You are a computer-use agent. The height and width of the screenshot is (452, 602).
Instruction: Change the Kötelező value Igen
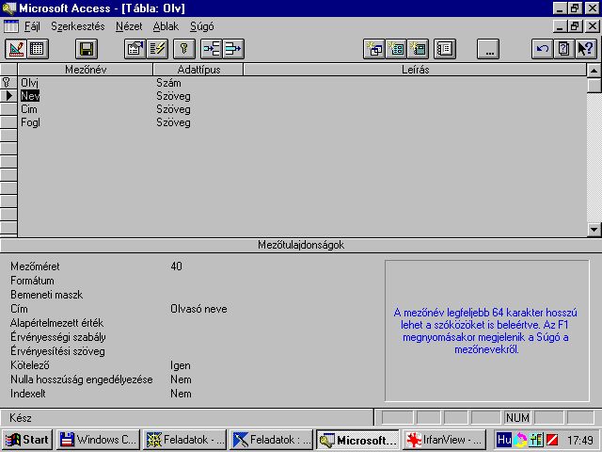180,365
